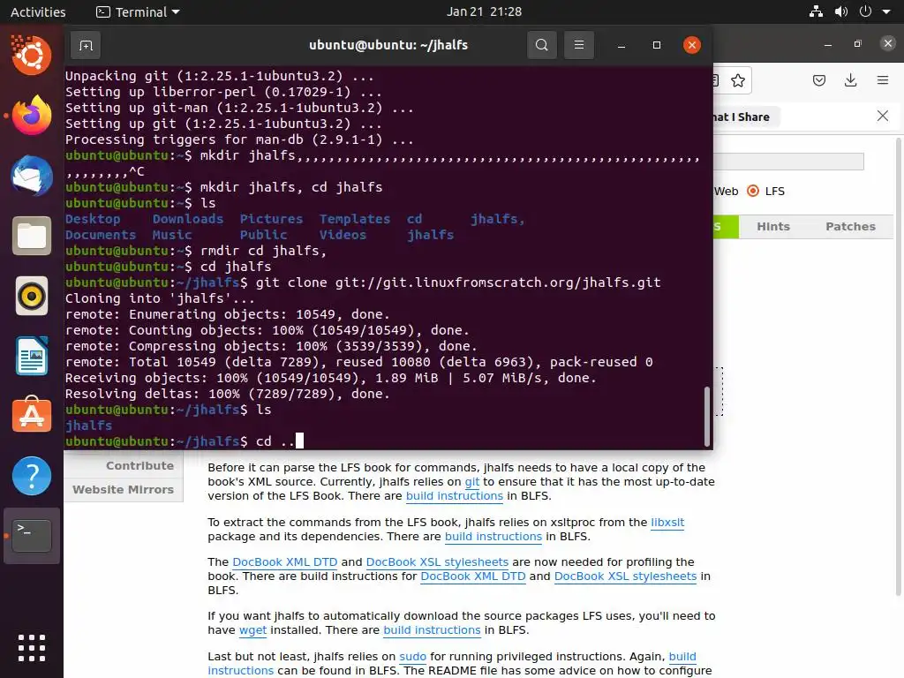Open Contribute sidebar item
This screenshot has width=904, height=678.
point(139,466)
